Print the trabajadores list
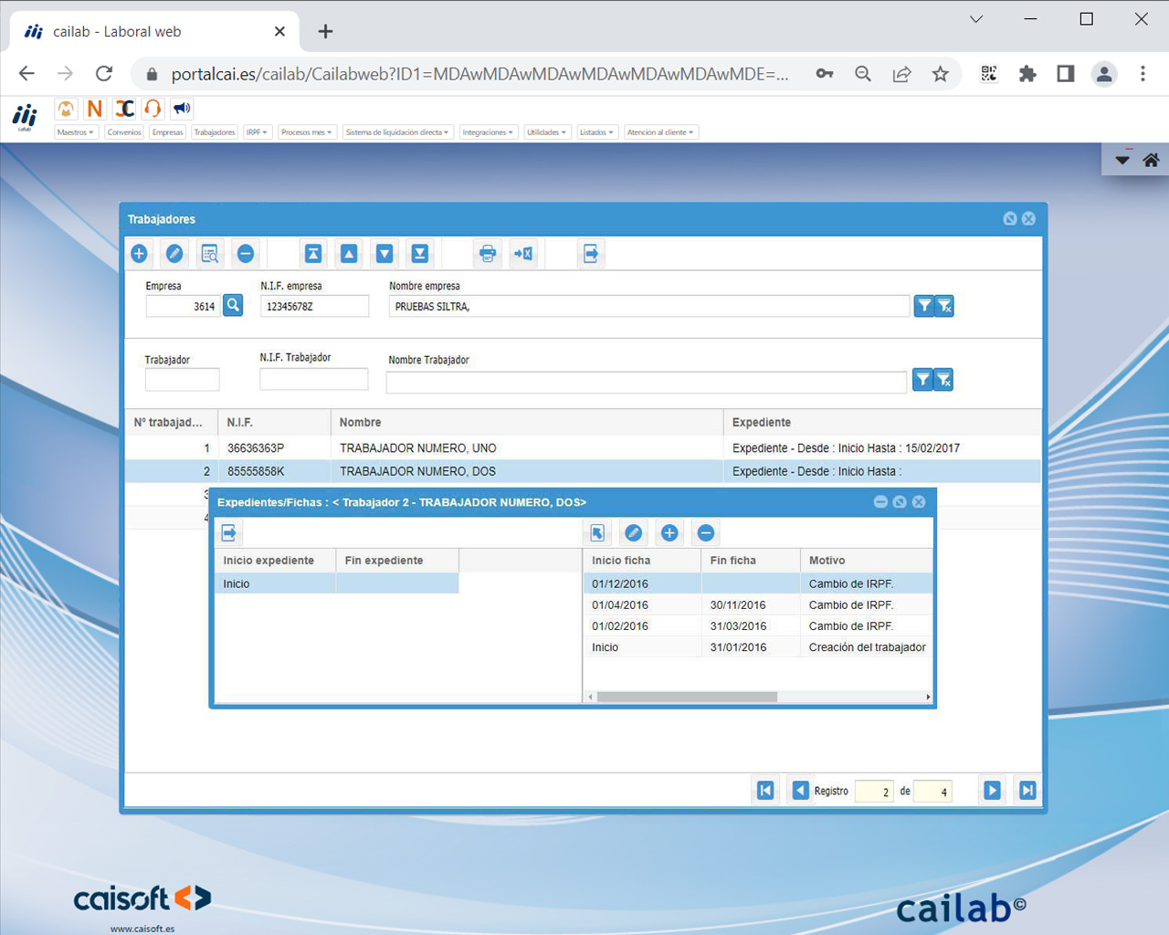 coord(487,253)
